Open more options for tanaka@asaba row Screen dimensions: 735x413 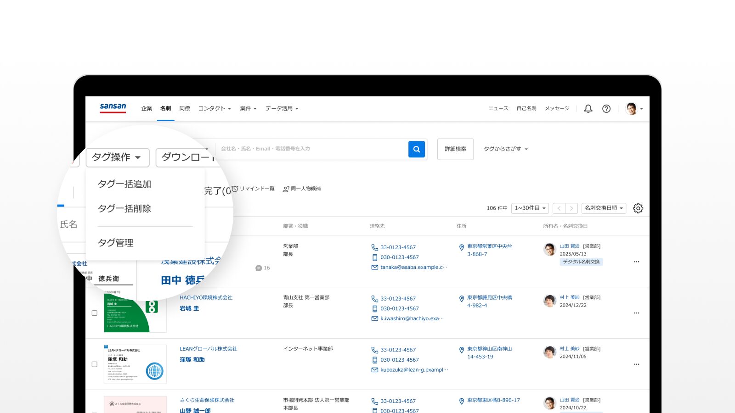636,262
